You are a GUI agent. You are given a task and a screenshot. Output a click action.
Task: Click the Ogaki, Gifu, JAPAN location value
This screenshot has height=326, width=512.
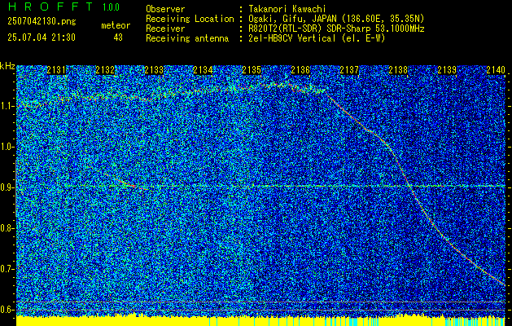[x=336, y=19]
